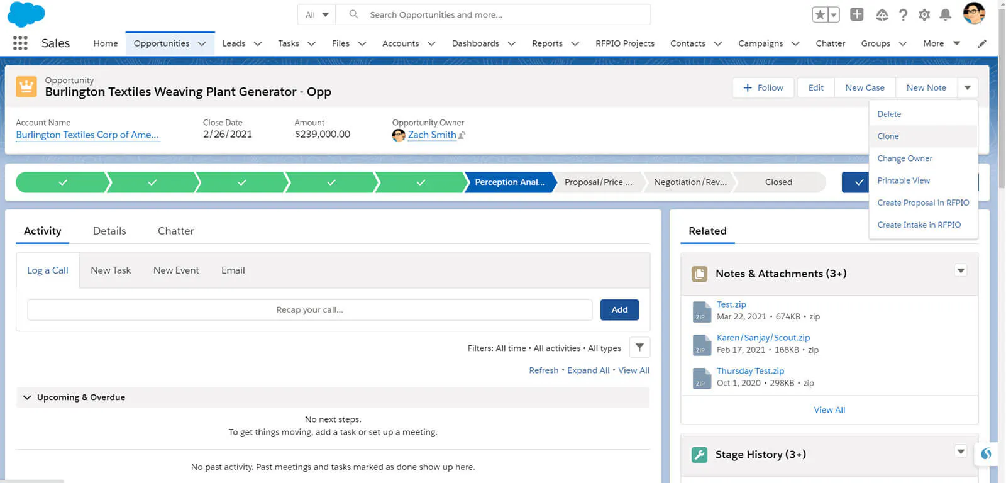Switch to the Details tab
1006x483 pixels.
click(109, 231)
